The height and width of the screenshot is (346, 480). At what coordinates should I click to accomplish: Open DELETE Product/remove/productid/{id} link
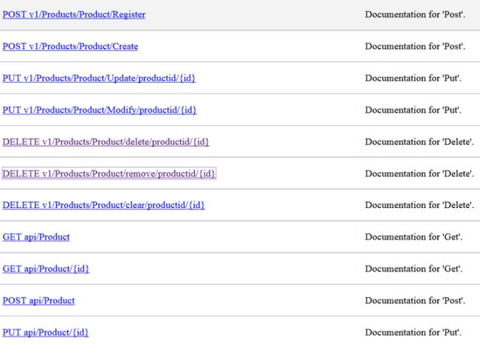[109, 173]
